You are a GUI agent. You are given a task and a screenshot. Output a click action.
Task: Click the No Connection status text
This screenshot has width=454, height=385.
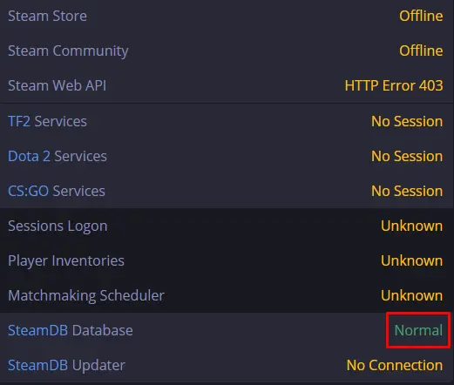pyautogui.click(x=395, y=365)
